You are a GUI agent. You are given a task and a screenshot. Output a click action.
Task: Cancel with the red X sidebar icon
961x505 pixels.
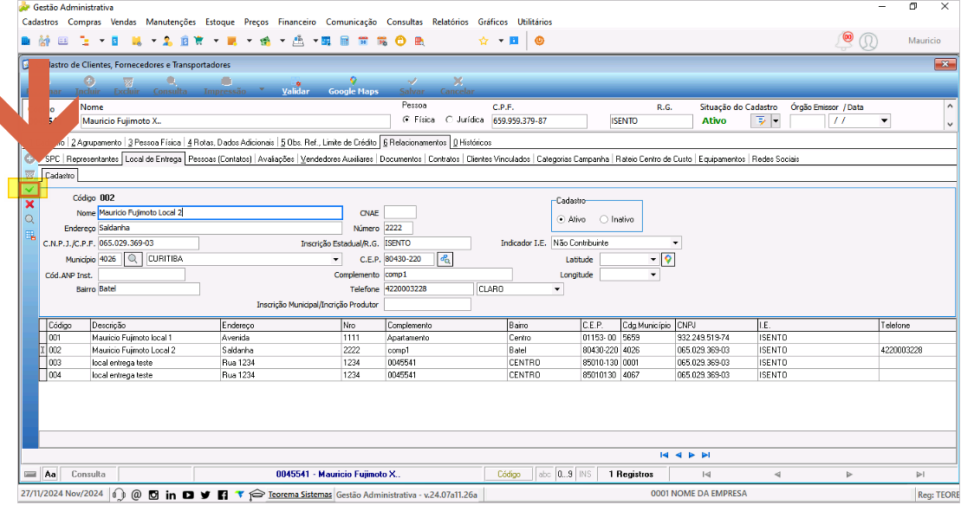tap(29, 204)
